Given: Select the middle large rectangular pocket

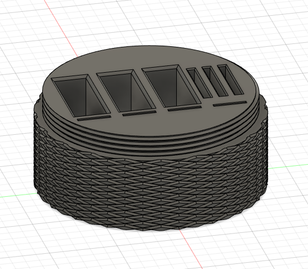Looking at the screenshot, I should point(126,91).
